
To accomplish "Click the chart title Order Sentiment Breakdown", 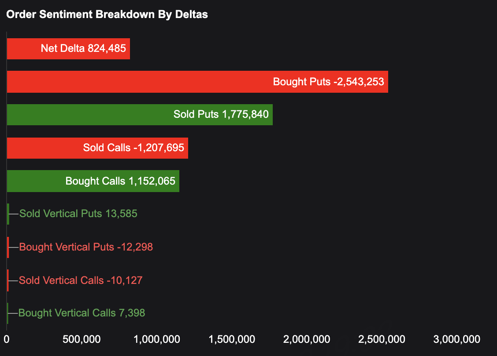I will (107, 15).
